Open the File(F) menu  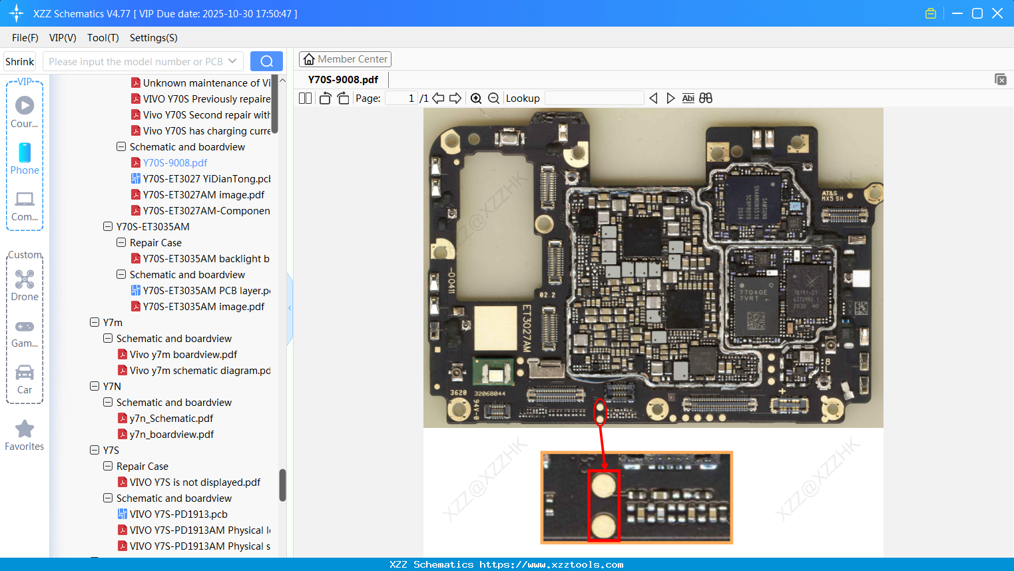pos(25,38)
